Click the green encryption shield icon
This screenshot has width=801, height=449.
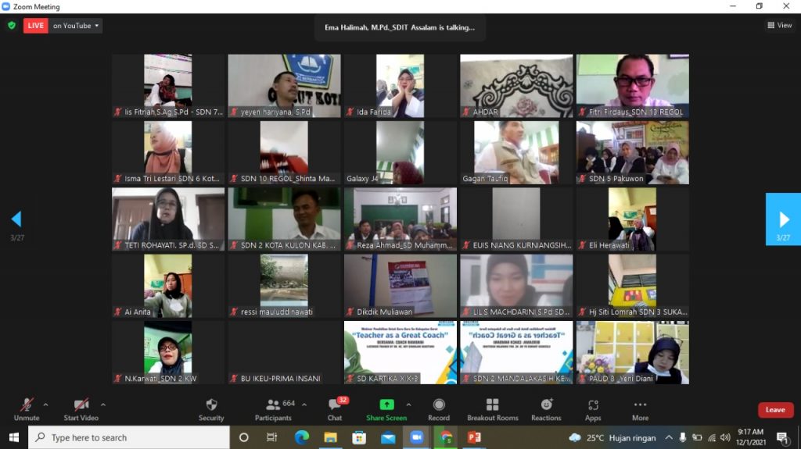click(x=12, y=25)
